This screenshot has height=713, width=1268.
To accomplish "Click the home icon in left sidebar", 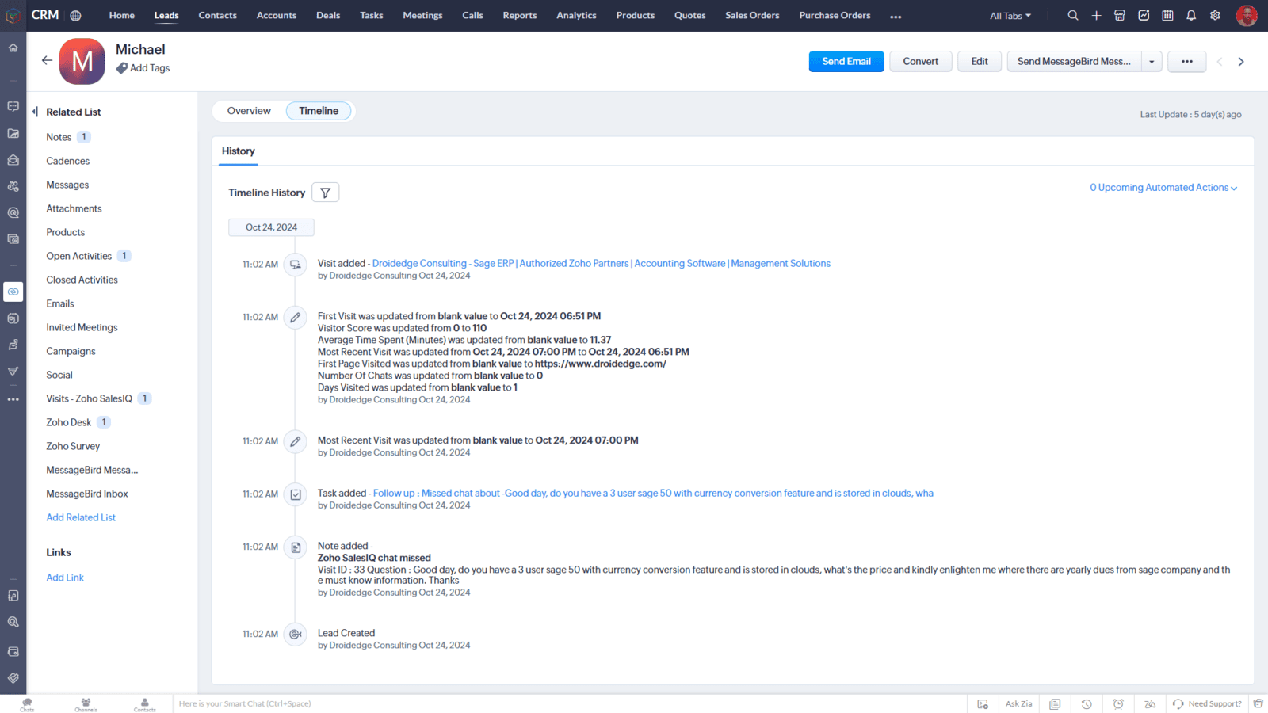I will coord(13,48).
